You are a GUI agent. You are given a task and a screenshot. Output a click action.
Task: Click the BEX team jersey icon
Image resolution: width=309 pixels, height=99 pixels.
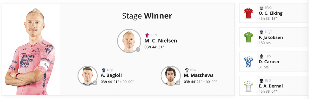pyautogui.click(x=187, y=70)
